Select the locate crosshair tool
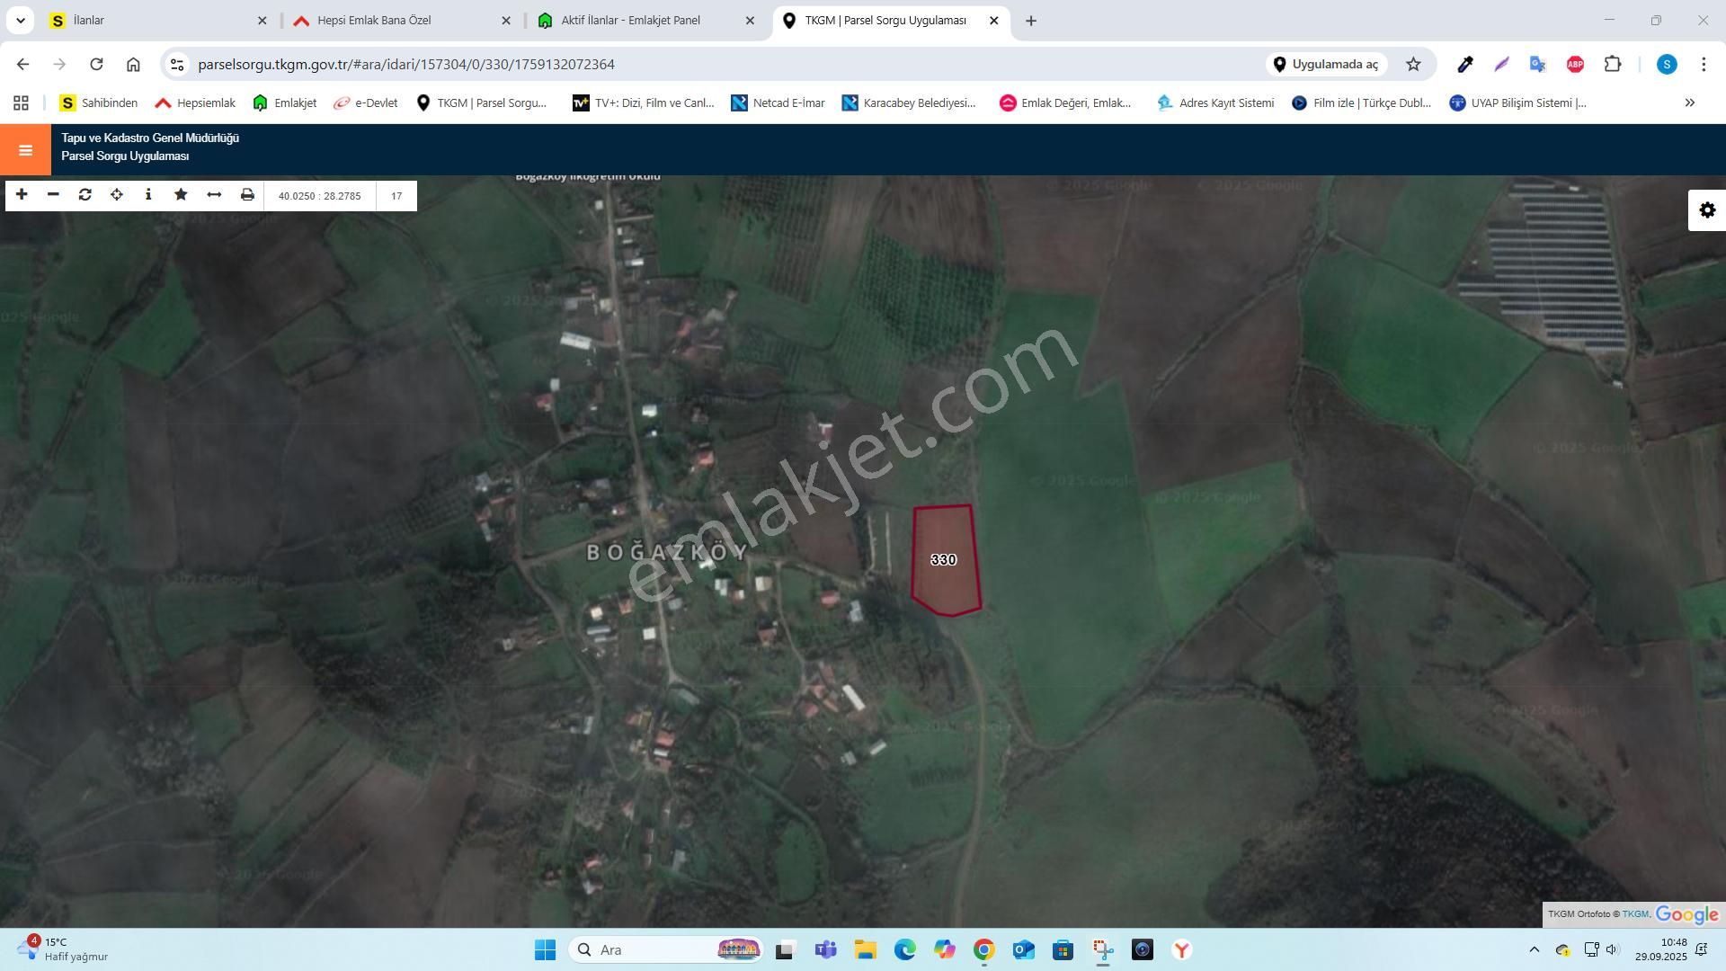The height and width of the screenshot is (971, 1726). (x=117, y=195)
